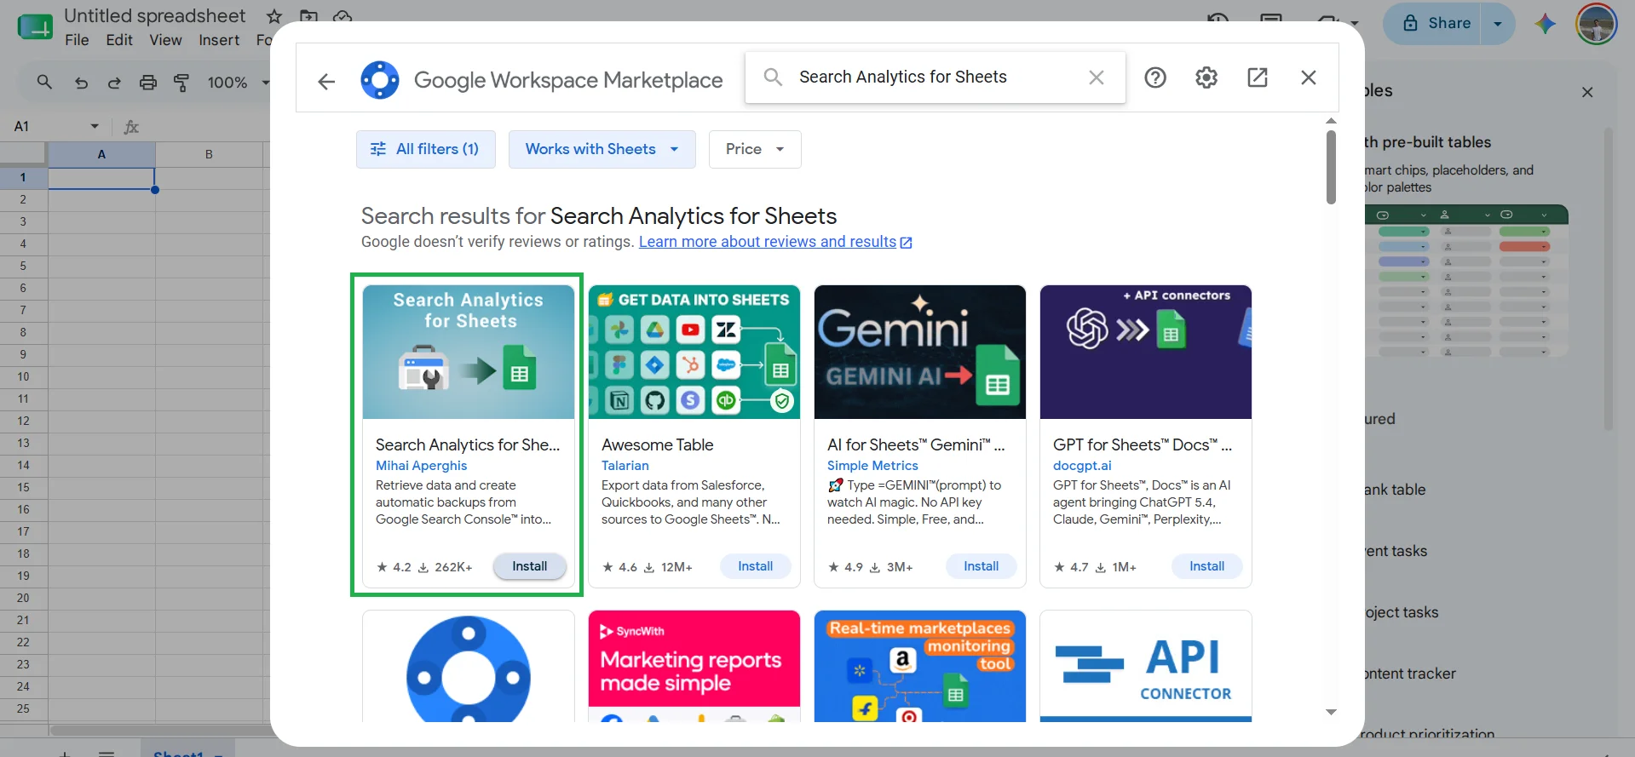Open GPT for Sheets card image

pyautogui.click(x=1146, y=352)
